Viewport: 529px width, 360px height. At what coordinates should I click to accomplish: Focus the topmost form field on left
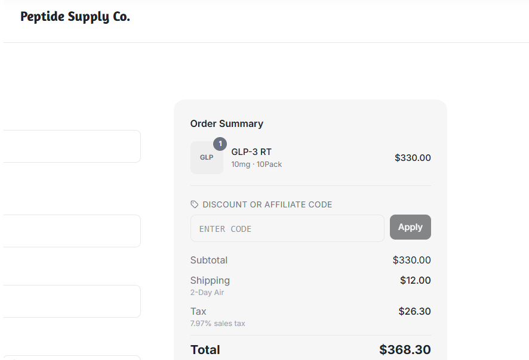(70, 147)
